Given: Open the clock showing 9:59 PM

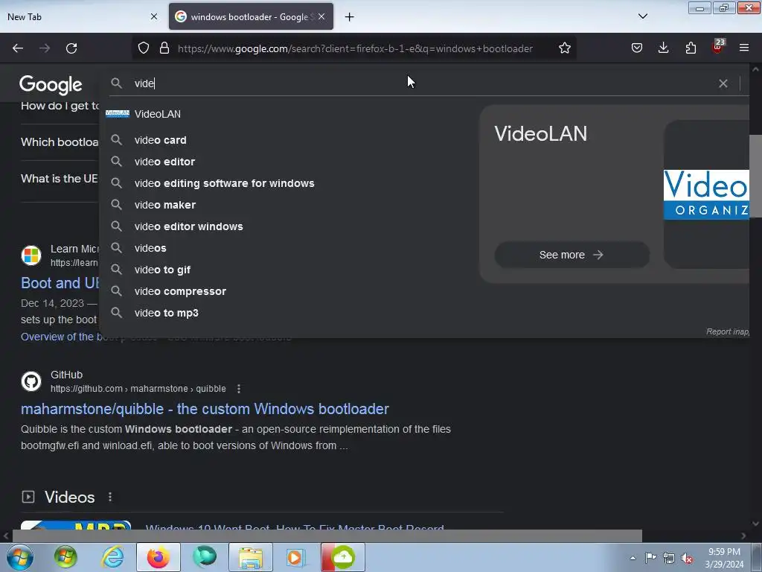Looking at the screenshot, I should point(724,558).
